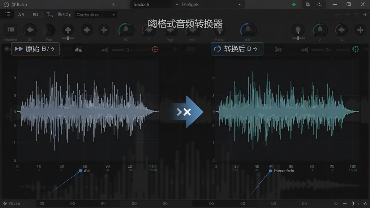
Task: Click the left knob with slider underneath
Action: tap(68, 30)
